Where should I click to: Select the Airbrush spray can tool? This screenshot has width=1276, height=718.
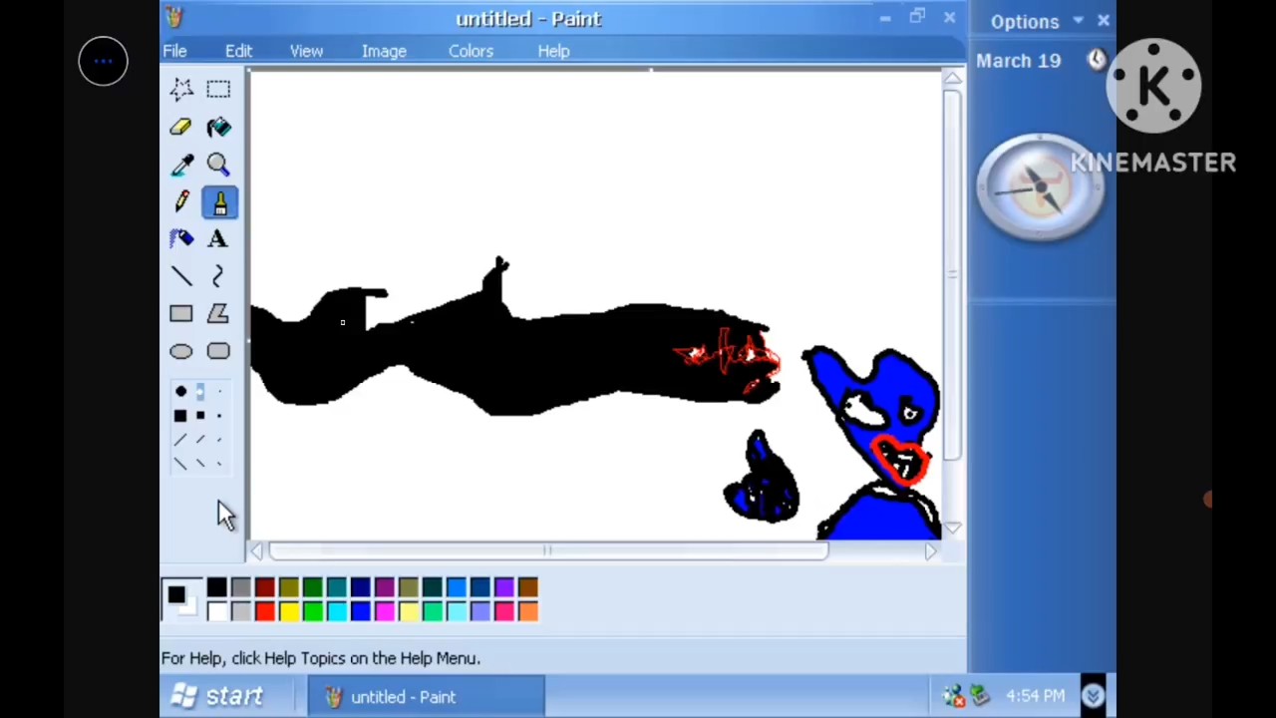[180, 239]
